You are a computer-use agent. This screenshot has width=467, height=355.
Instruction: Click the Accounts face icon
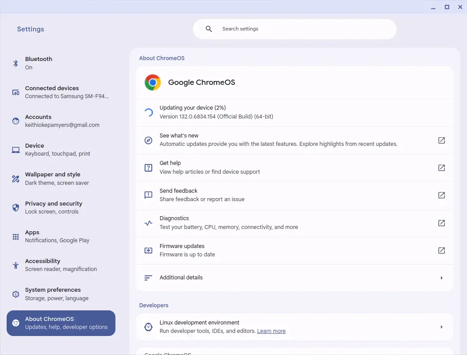coord(15,121)
